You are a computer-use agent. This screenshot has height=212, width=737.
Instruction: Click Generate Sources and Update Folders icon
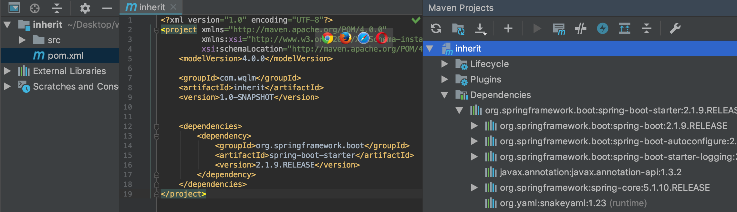coord(458,29)
